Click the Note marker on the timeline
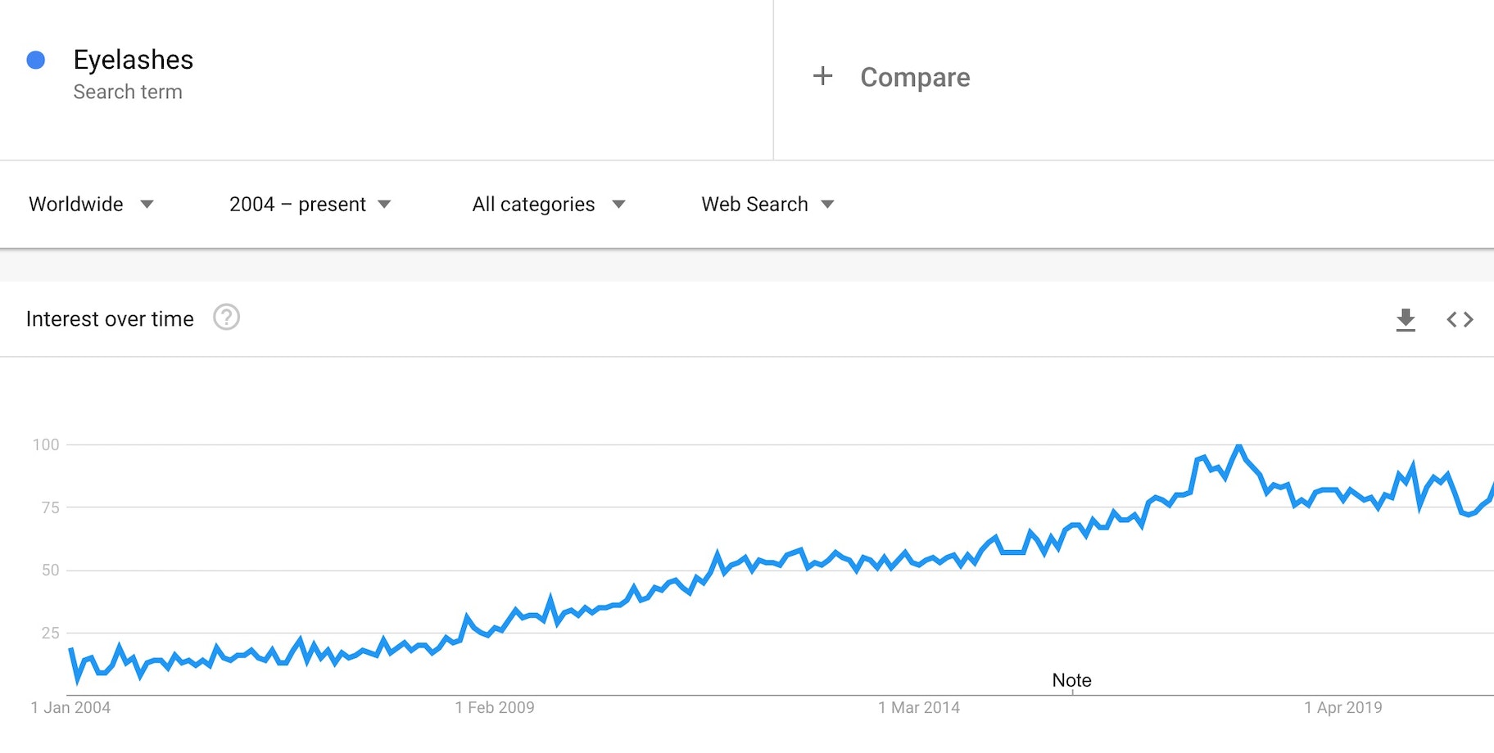The image size is (1494, 753). click(1071, 681)
